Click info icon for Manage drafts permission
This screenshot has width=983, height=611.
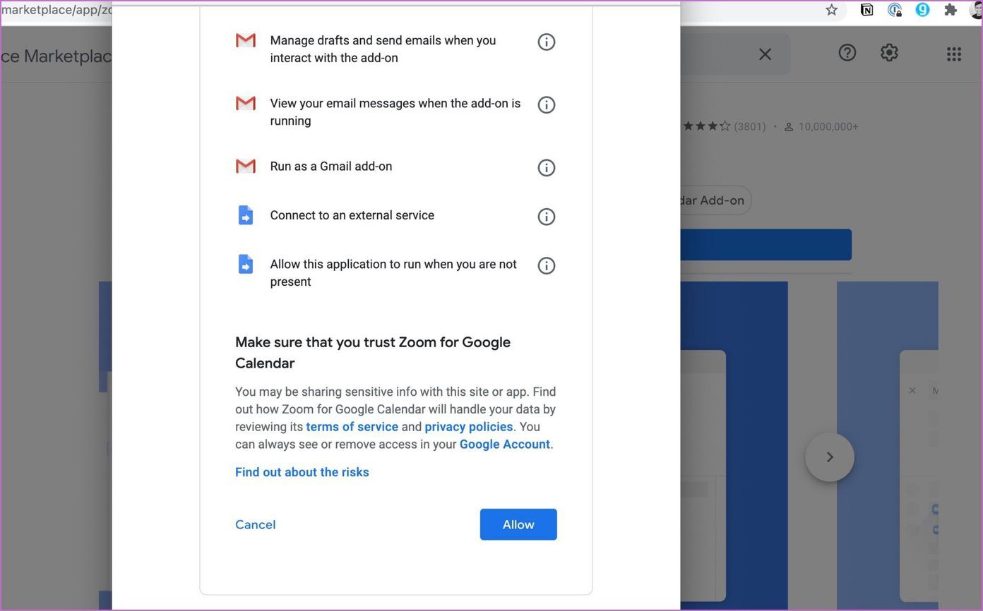546,42
